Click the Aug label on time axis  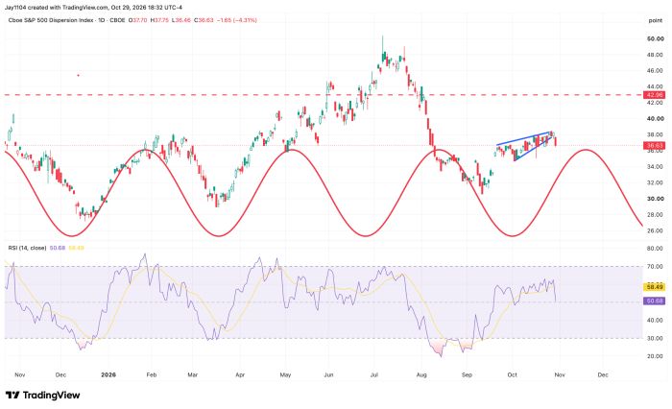coord(421,374)
